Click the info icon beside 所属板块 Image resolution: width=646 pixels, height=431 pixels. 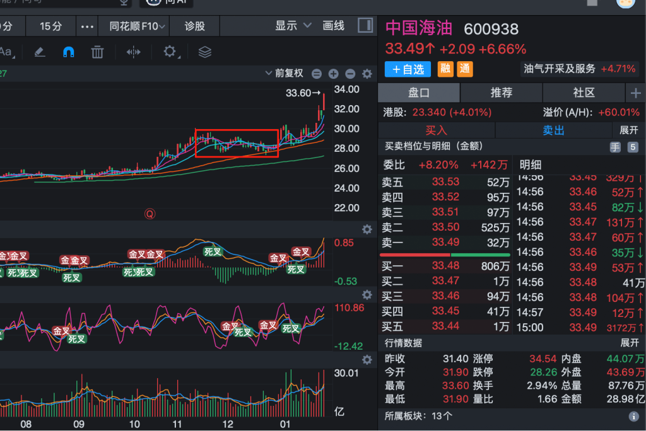633,417
